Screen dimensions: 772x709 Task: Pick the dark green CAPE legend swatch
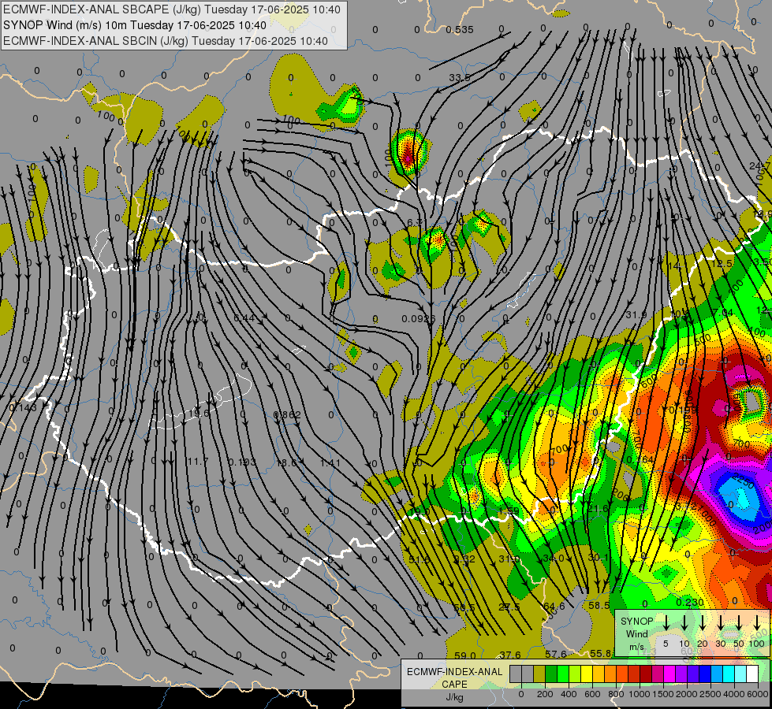[x=551, y=674]
